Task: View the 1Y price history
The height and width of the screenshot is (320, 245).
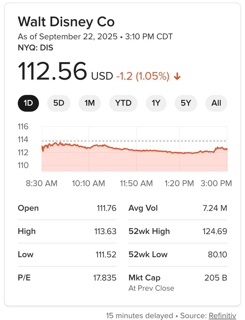Action: 156,103
